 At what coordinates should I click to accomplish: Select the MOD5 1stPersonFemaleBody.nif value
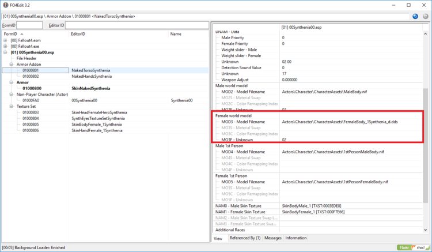click(335, 182)
